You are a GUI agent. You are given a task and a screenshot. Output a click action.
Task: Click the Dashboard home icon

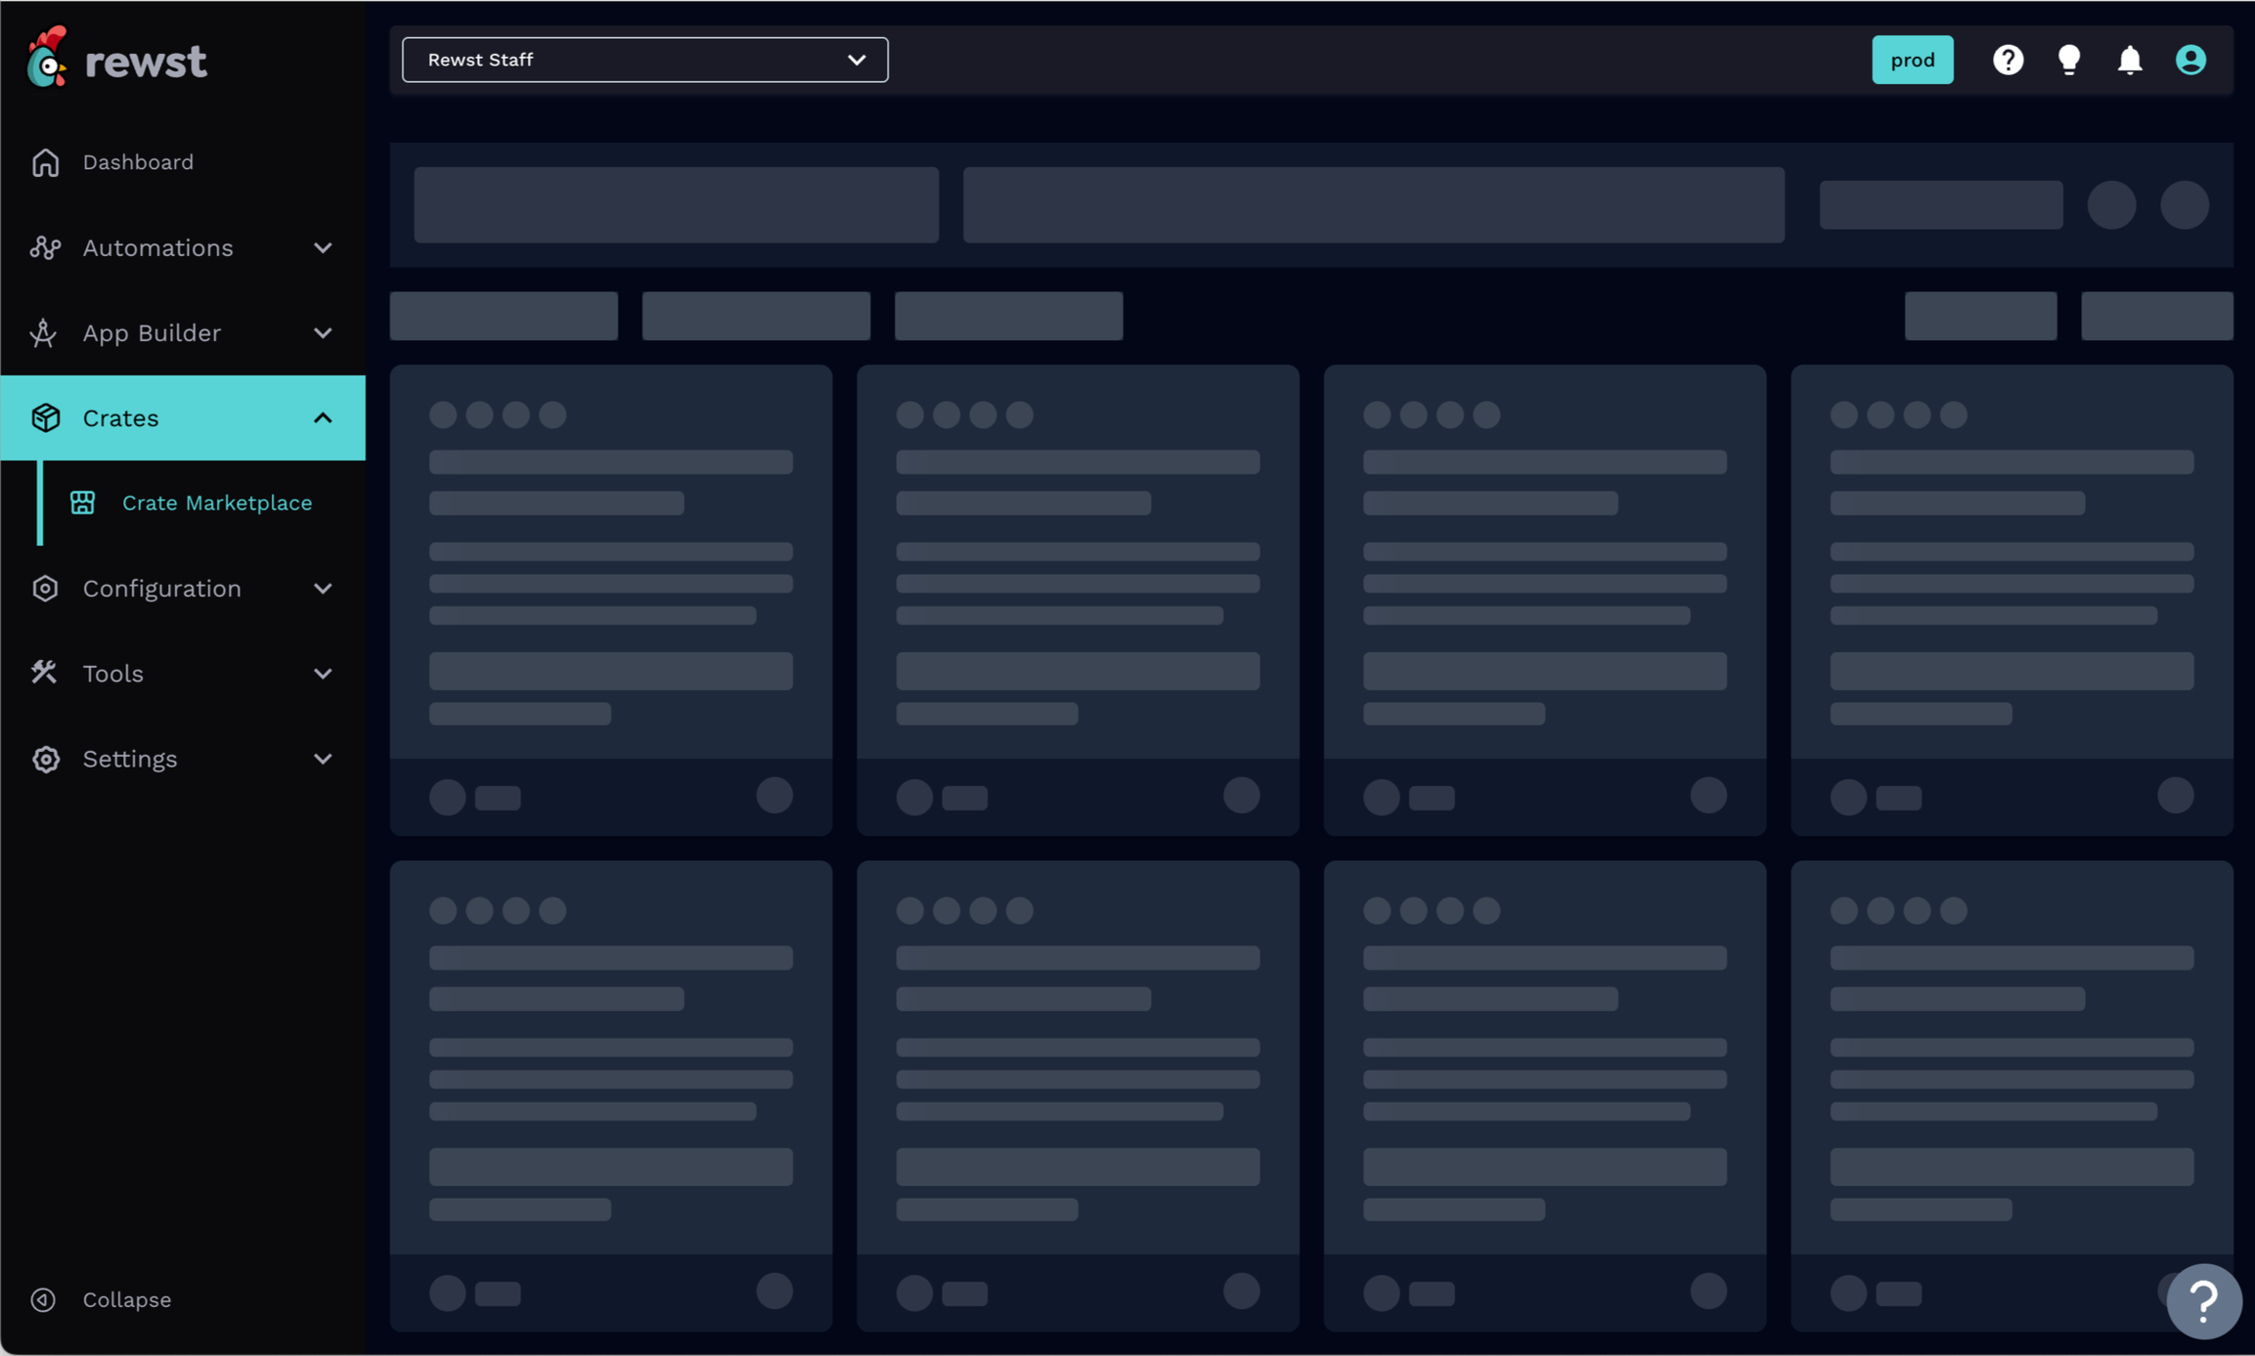click(45, 162)
